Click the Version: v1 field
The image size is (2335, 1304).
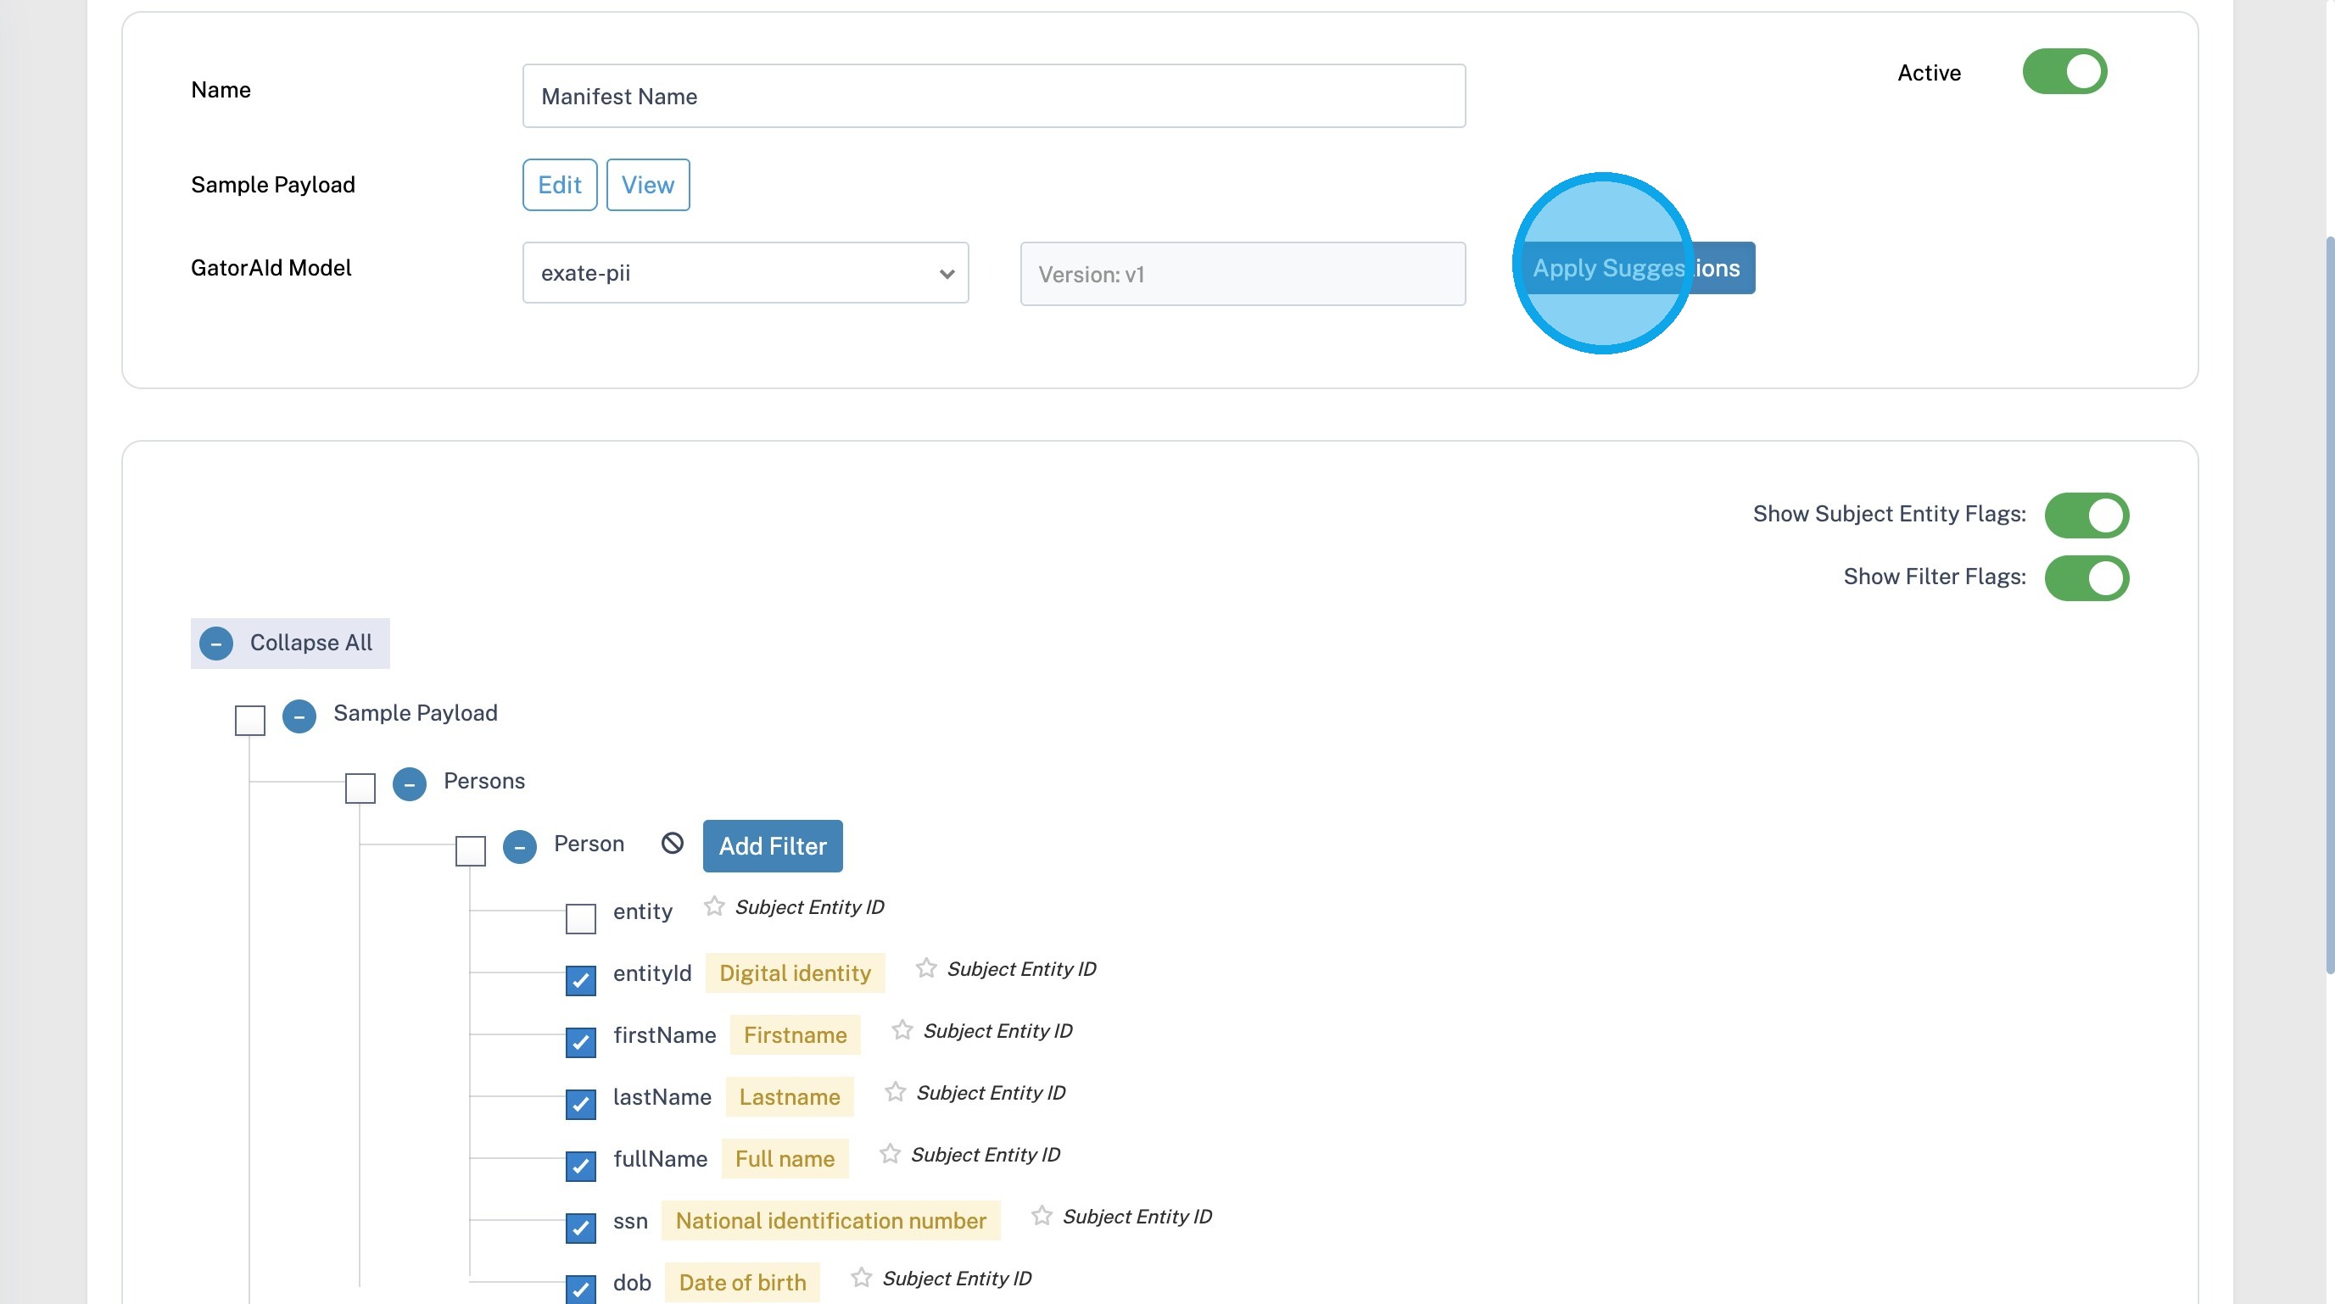coord(1243,274)
